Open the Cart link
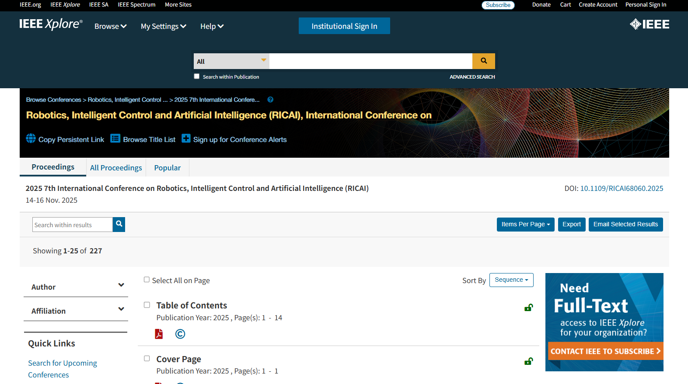This screenshot has width=688, height=384. click(566, 5)
